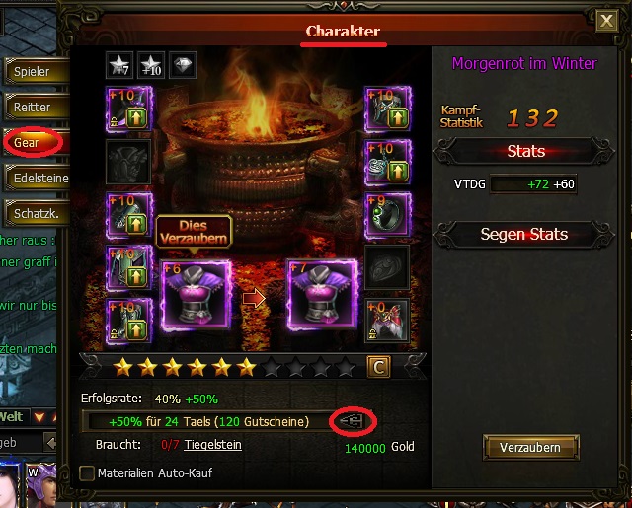This screenshot has width=632, height=508.
Task: Open the Welt chat channel dropdown arrow
Action: tap(39, 417)
